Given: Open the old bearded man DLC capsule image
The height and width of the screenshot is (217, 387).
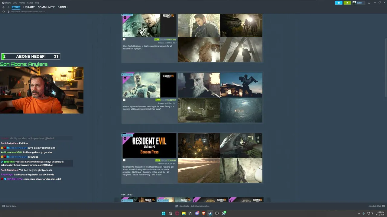Looking at the screenshot, I should click(x=149, y=85).
